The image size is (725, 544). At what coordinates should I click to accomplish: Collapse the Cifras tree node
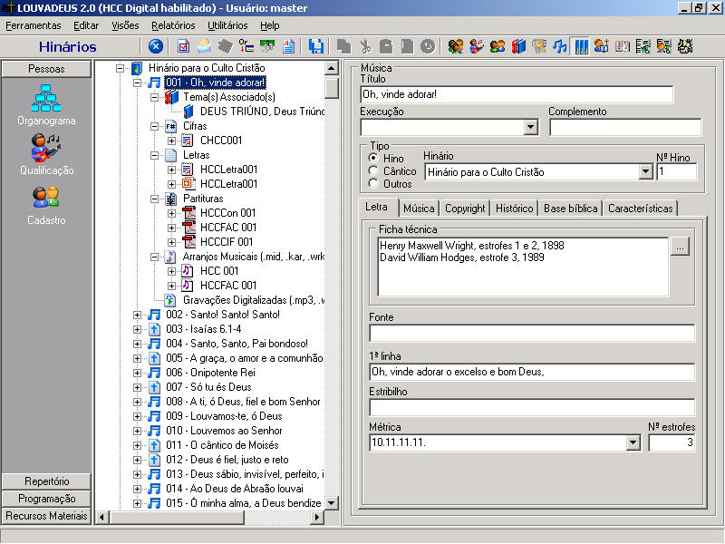coord(154,126)
